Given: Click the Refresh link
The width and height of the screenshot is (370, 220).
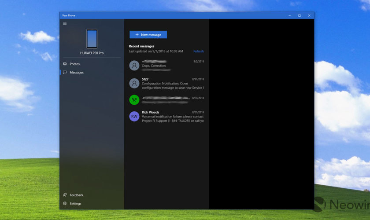Looking at the screenshot, I should 198,51.
